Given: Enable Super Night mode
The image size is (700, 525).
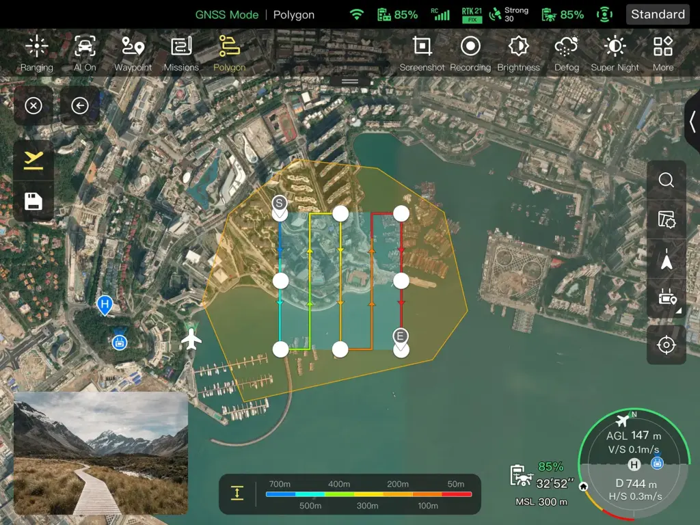Looking at the screenshot, I should pos(615,53).
